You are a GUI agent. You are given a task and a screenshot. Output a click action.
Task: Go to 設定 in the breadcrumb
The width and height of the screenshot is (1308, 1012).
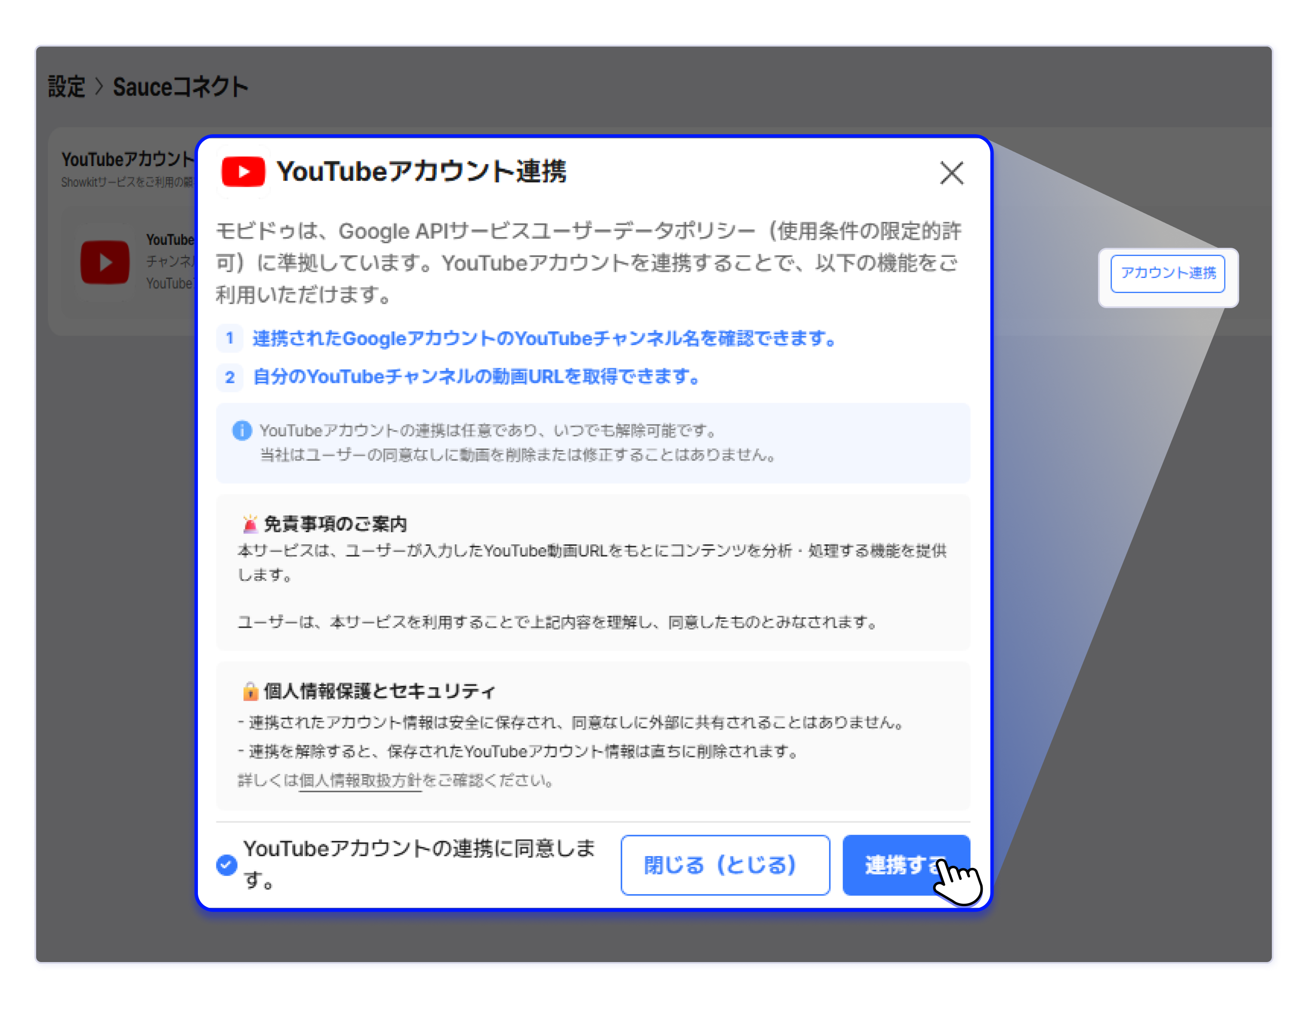coord(67,87)
